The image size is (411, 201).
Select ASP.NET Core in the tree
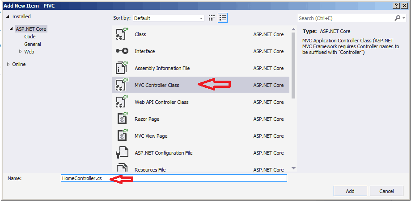[31, 29]
